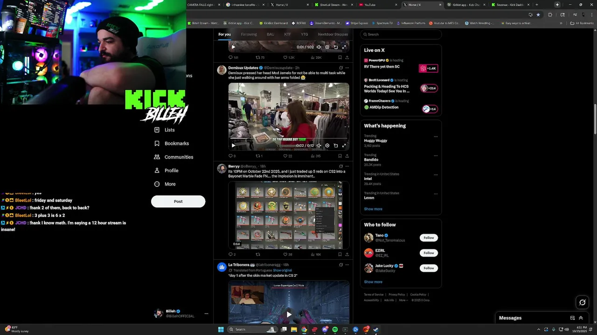Switch to the Following timeline tab
The height and width of the screenshot is (335, 597).
[x=249, y=34]
